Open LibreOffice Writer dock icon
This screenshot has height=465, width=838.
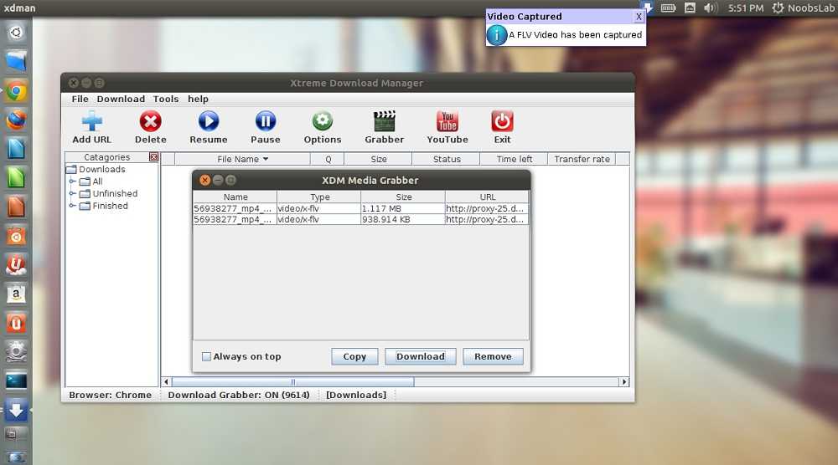tap(16, 149)
